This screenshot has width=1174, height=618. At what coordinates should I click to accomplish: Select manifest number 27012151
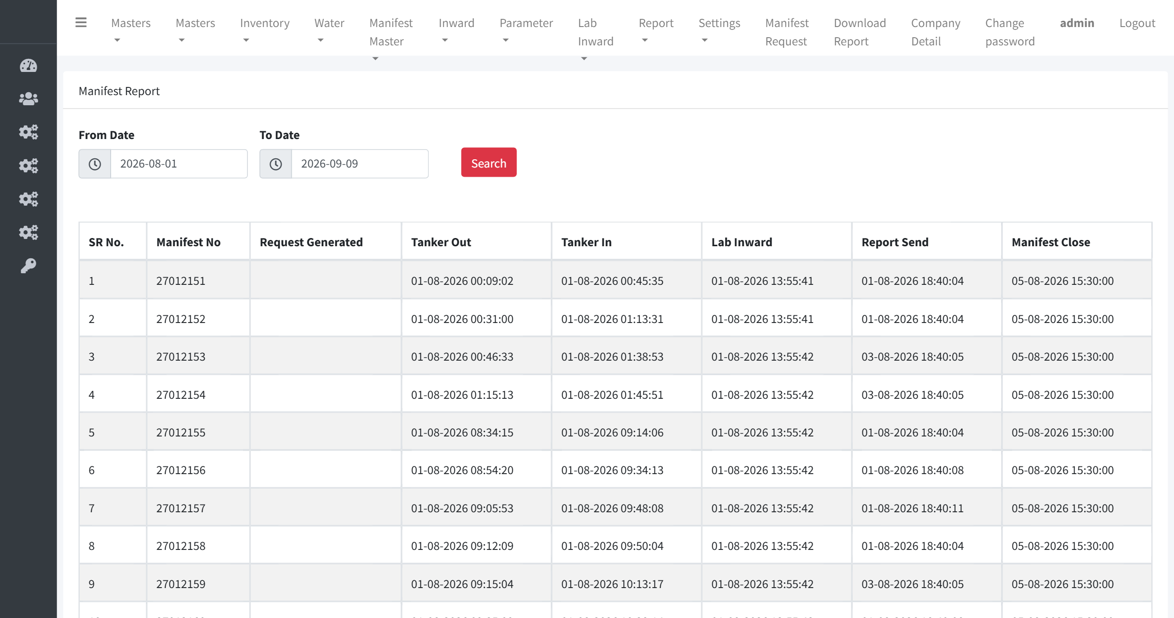coord(181,281)
